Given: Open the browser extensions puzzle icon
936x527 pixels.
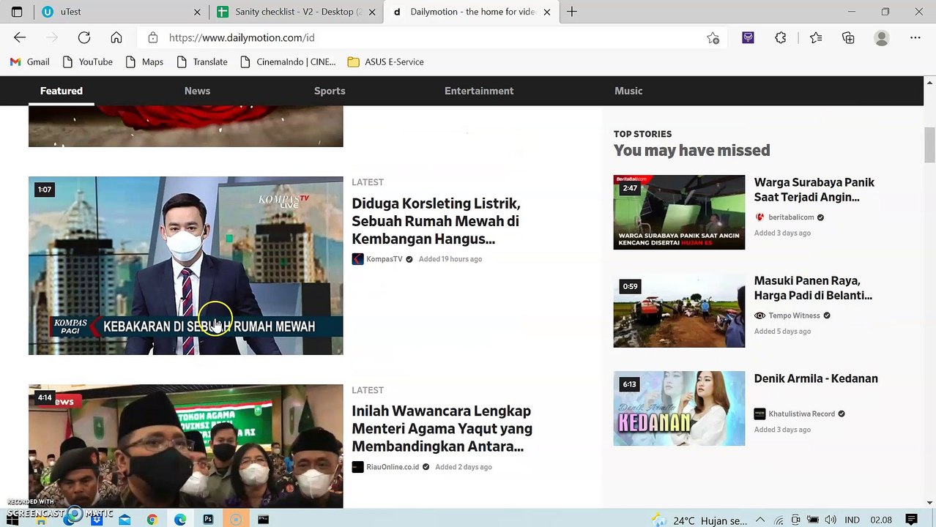Looking at the screenshot, I should click(x=781, y=38).
